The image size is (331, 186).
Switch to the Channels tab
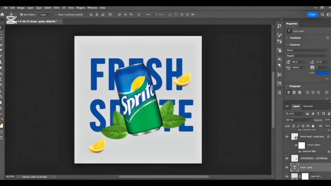[x=308, y=106]
